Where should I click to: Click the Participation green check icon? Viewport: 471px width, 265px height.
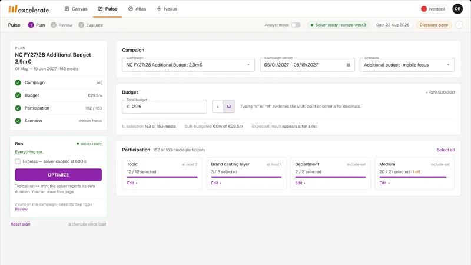point(18,108)
